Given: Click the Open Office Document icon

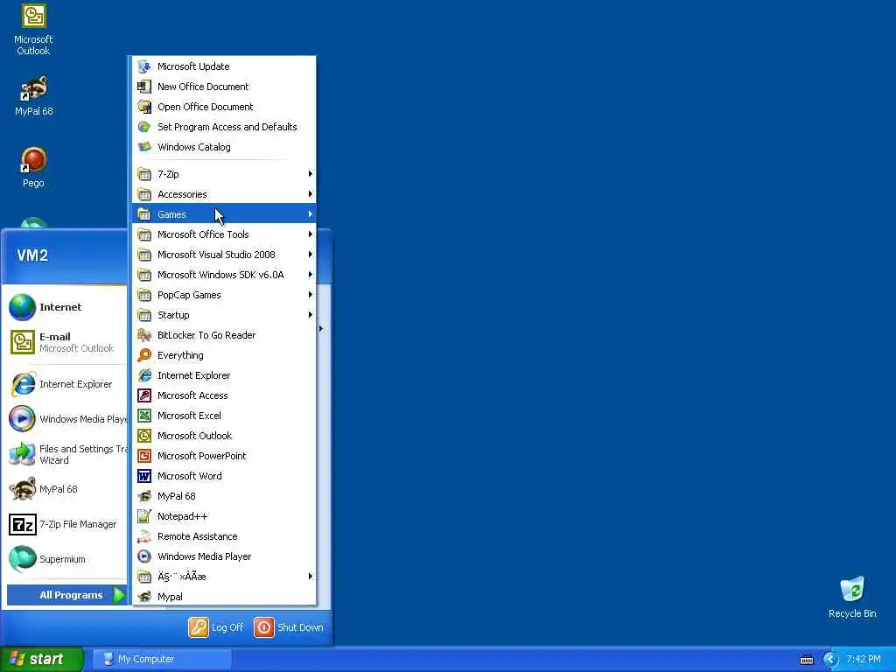Looking at the screenshot, I should click(x=144, y=107).
